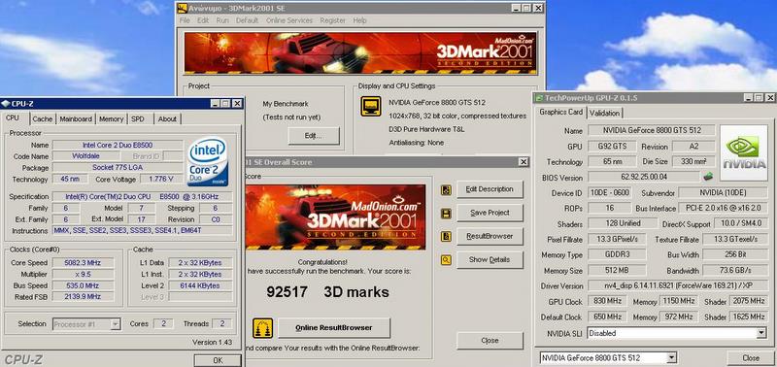
Task: Click Close in the Overall Score dialog
Action: [x=490, y=341]
